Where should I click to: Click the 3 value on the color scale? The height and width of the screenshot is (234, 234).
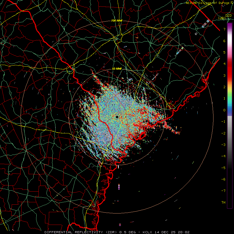click(224, 75)
